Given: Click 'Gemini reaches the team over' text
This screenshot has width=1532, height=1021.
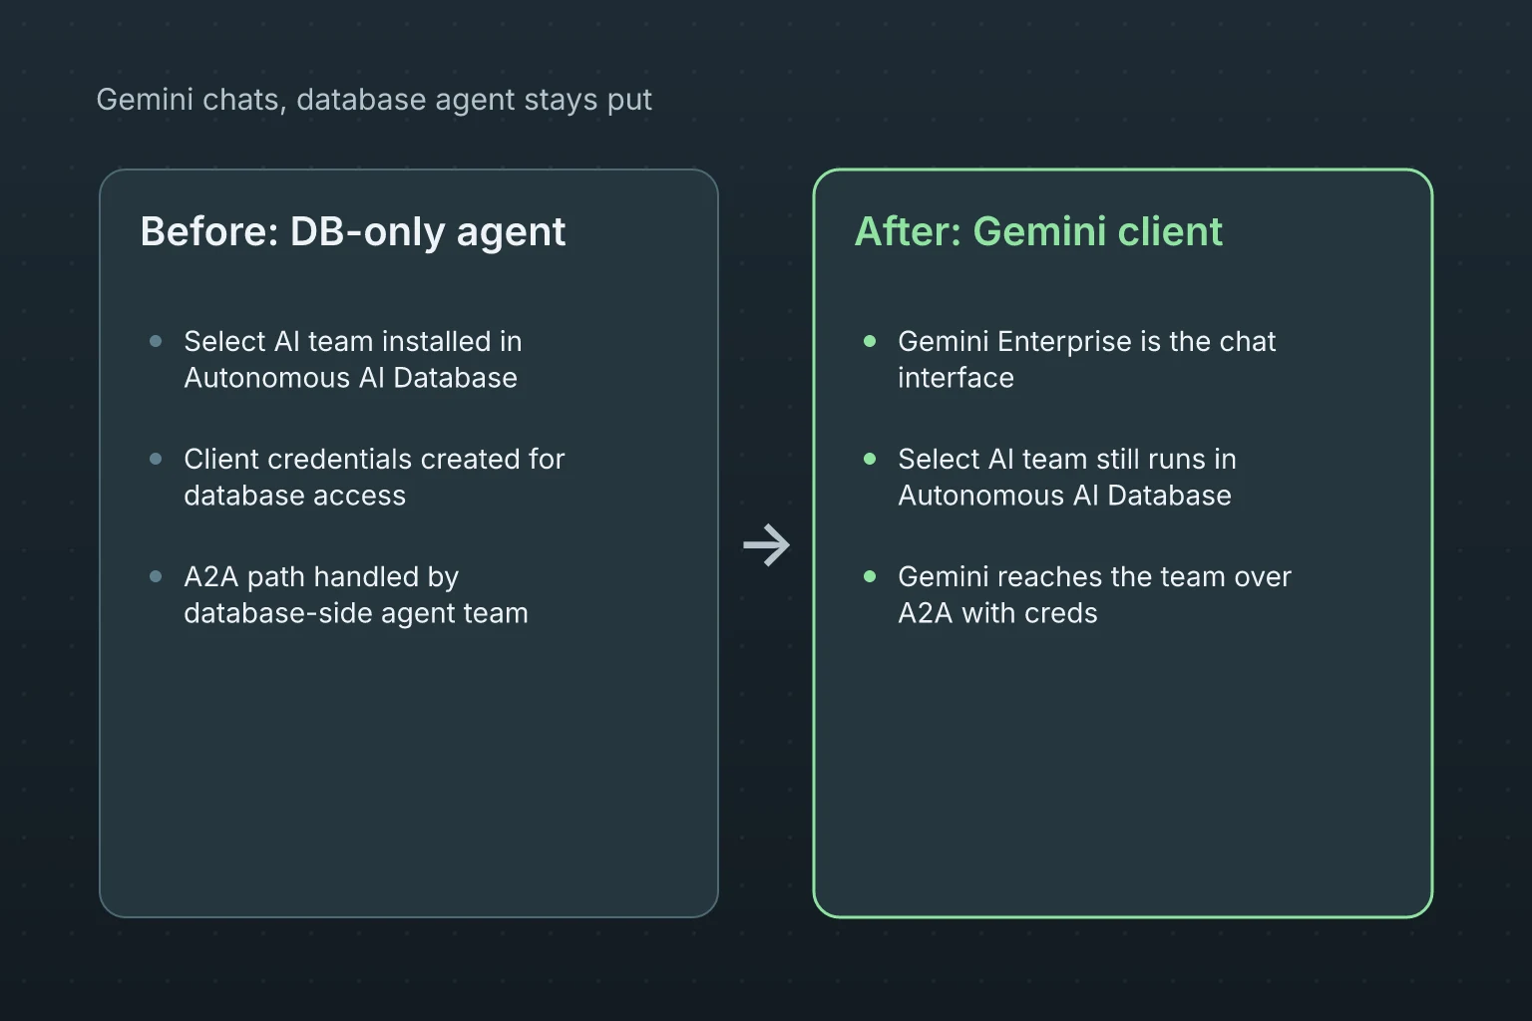Looking at the screenshot, I should [1094, 576].
